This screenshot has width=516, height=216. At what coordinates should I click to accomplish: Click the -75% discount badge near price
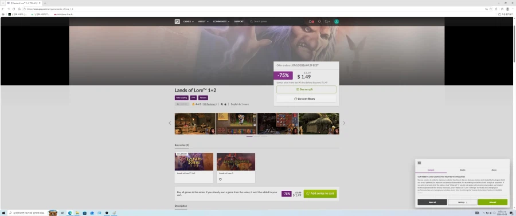283,75
